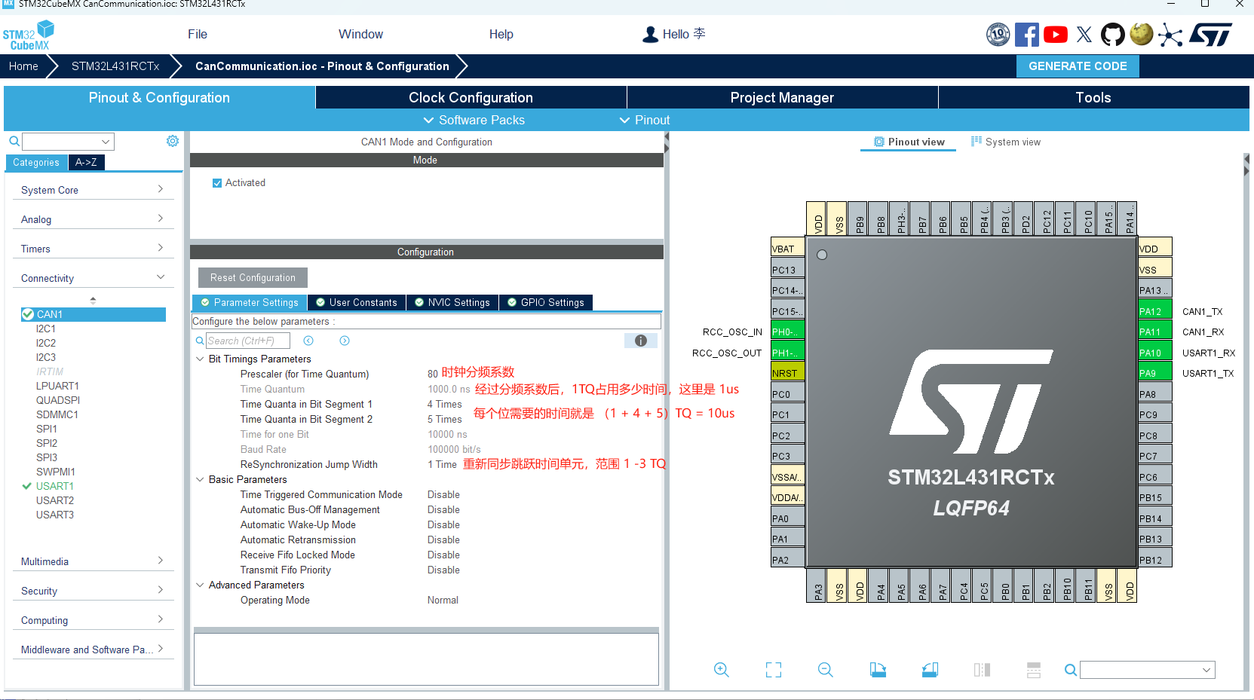Screen dimensions: 1254x700
Task: Switch to the Tools tab
Action: coord(1093,97)
